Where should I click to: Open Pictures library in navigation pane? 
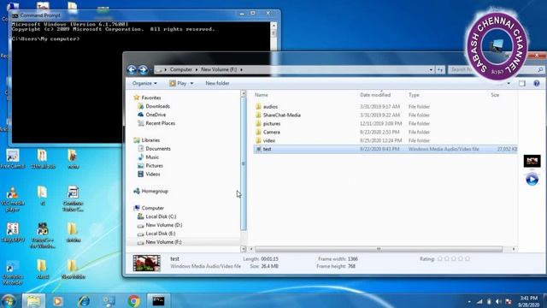154,165
